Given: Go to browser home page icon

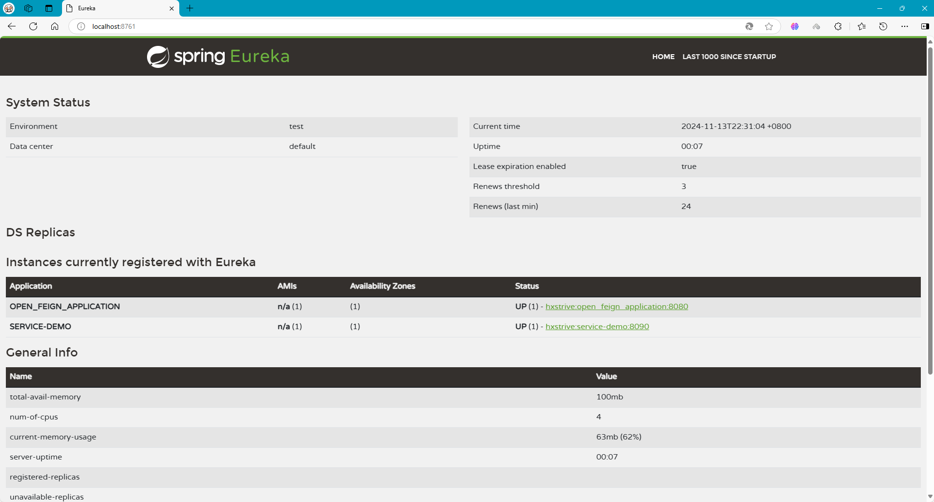Looking at the screenshot, I should (55, 26).
